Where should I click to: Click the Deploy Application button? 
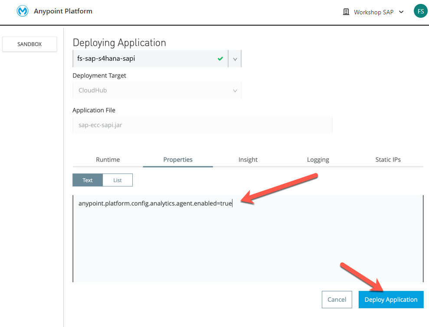coord(391,300)
